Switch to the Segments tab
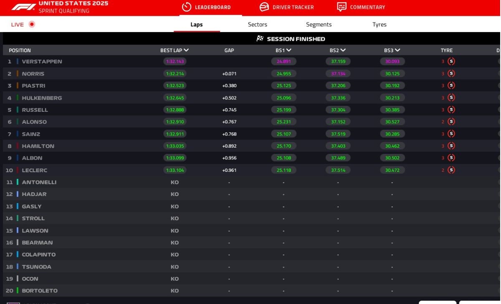This screenshot has height=304, width=501. [319, 25]
